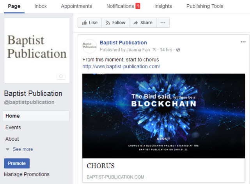
Task: Click the globe public privacy icon
Action: pyautogui.click(x=178, y=50)
